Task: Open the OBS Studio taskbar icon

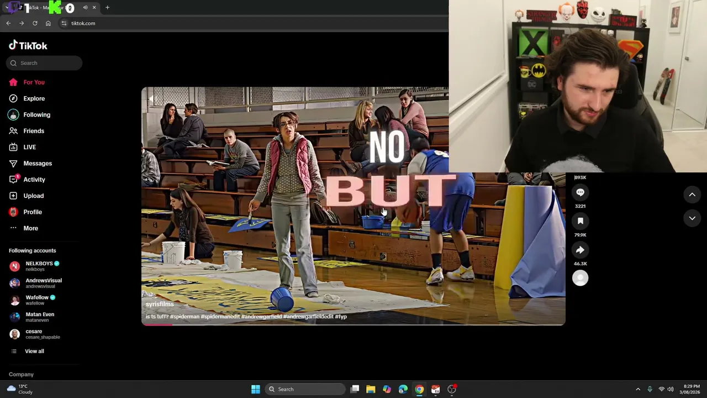Action: 452,389
